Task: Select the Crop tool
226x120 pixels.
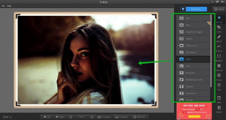Action: (x=219, y=29)
